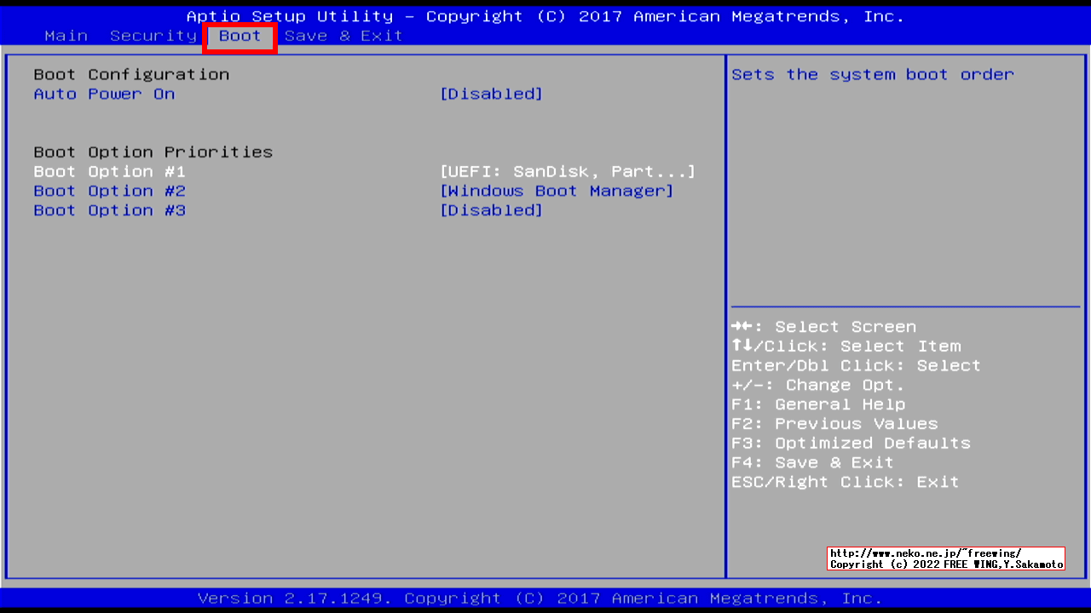Open the Security tab
This screenshot has width=1091, height=613.
153,36
